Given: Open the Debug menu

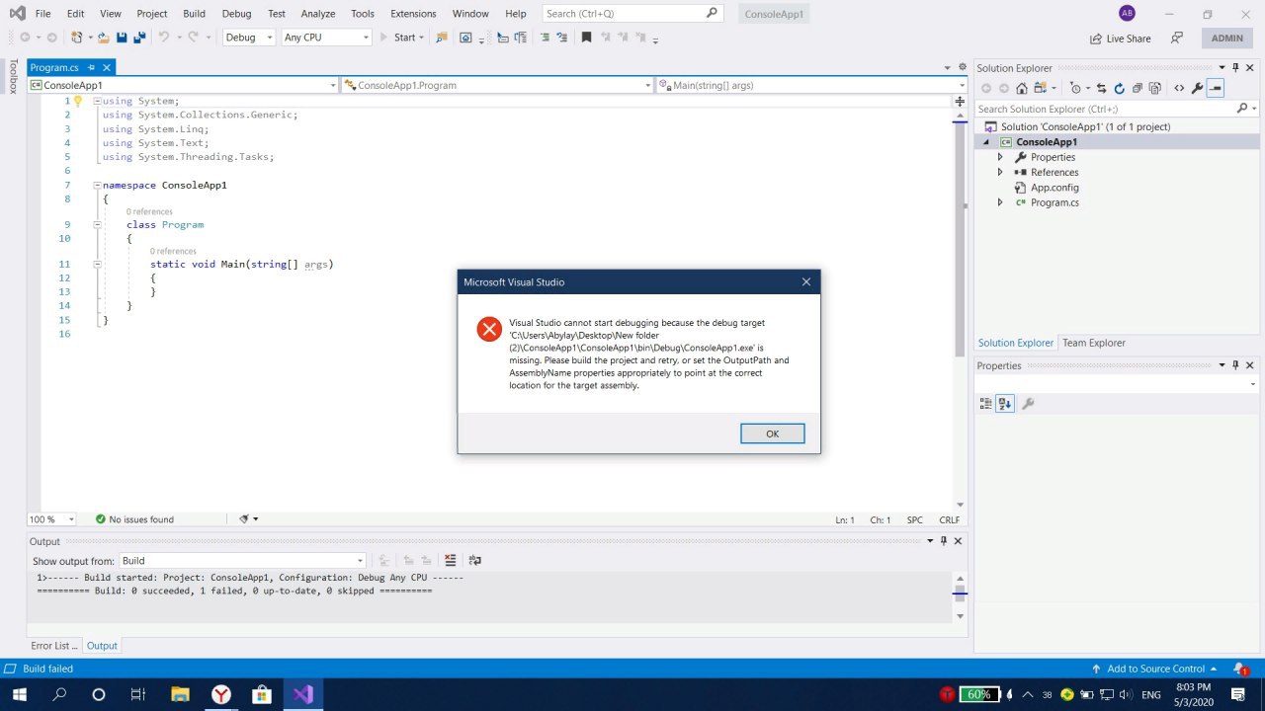Looking at the screenshot, I should pos(236,14).
